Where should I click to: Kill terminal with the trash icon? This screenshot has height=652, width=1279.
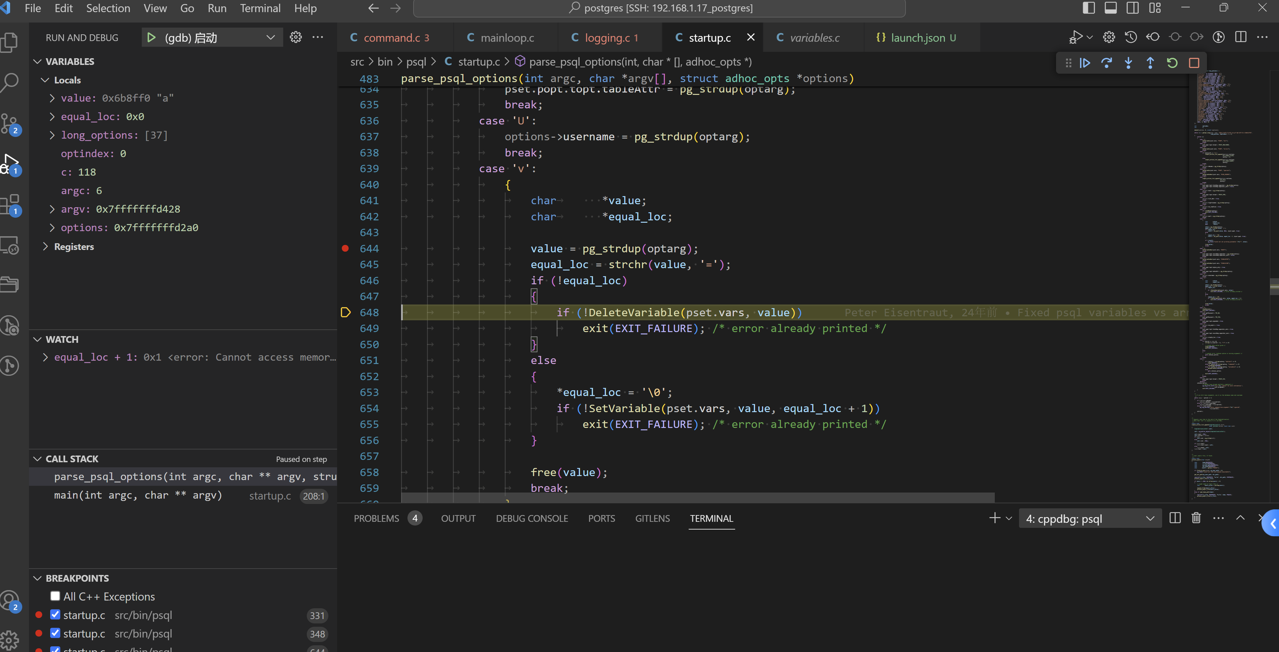coord(1196,518)
